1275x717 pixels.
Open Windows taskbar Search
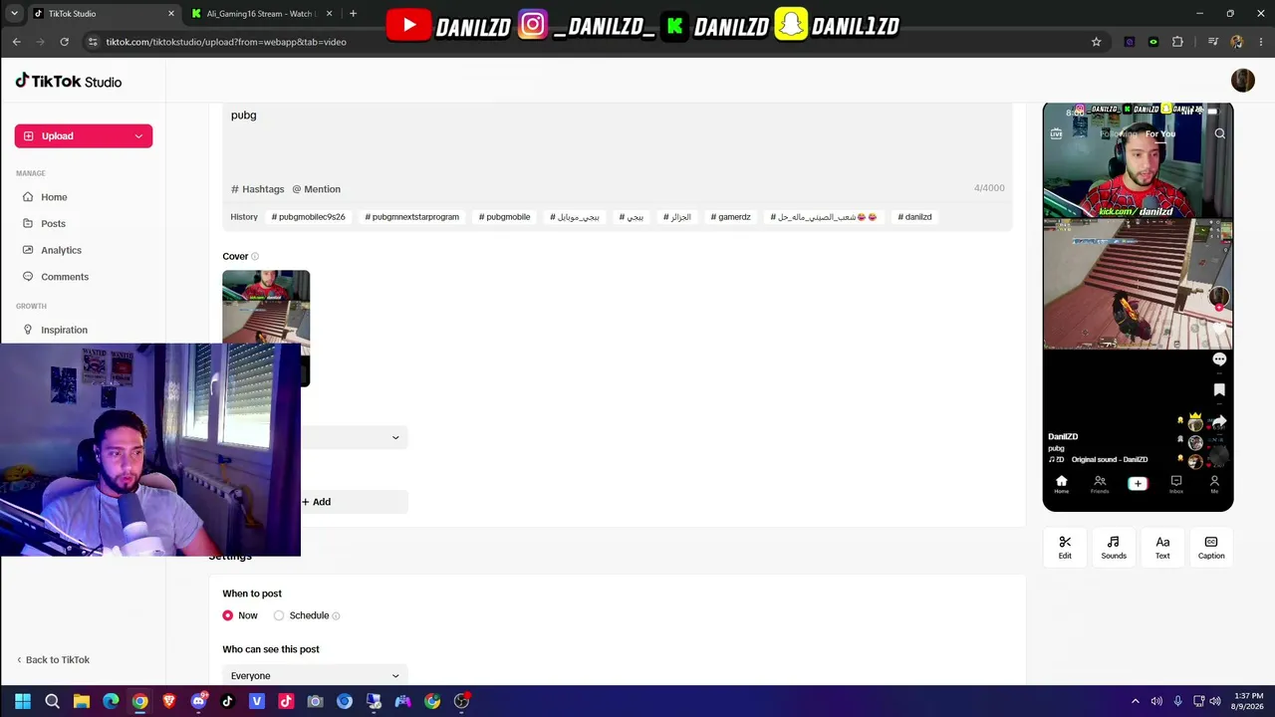[53, 701]
